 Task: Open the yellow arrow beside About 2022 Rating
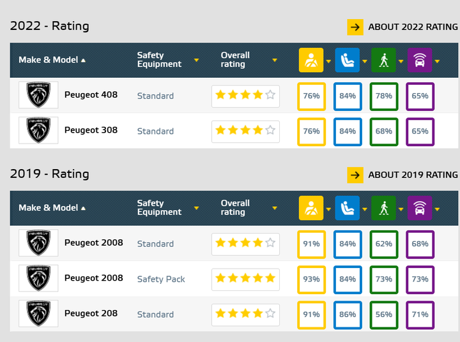point(355,27)
